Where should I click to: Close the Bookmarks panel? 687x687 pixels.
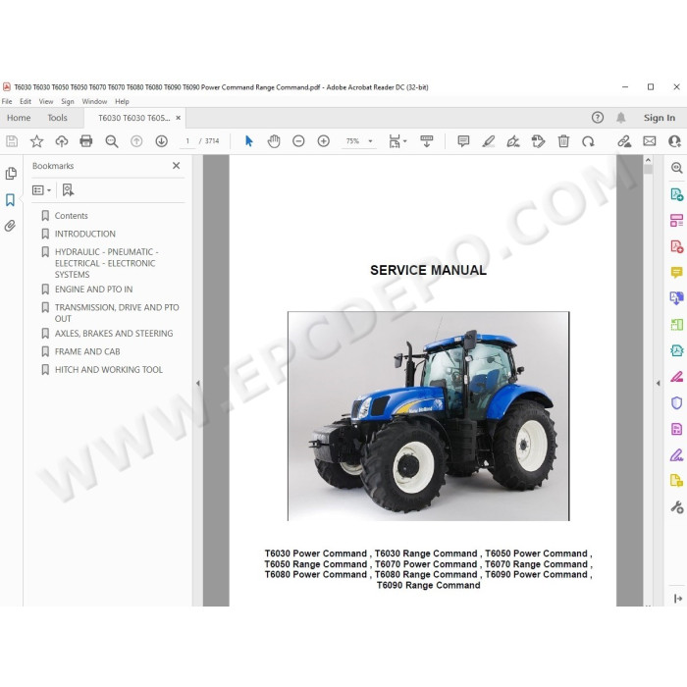pos(176,166)
